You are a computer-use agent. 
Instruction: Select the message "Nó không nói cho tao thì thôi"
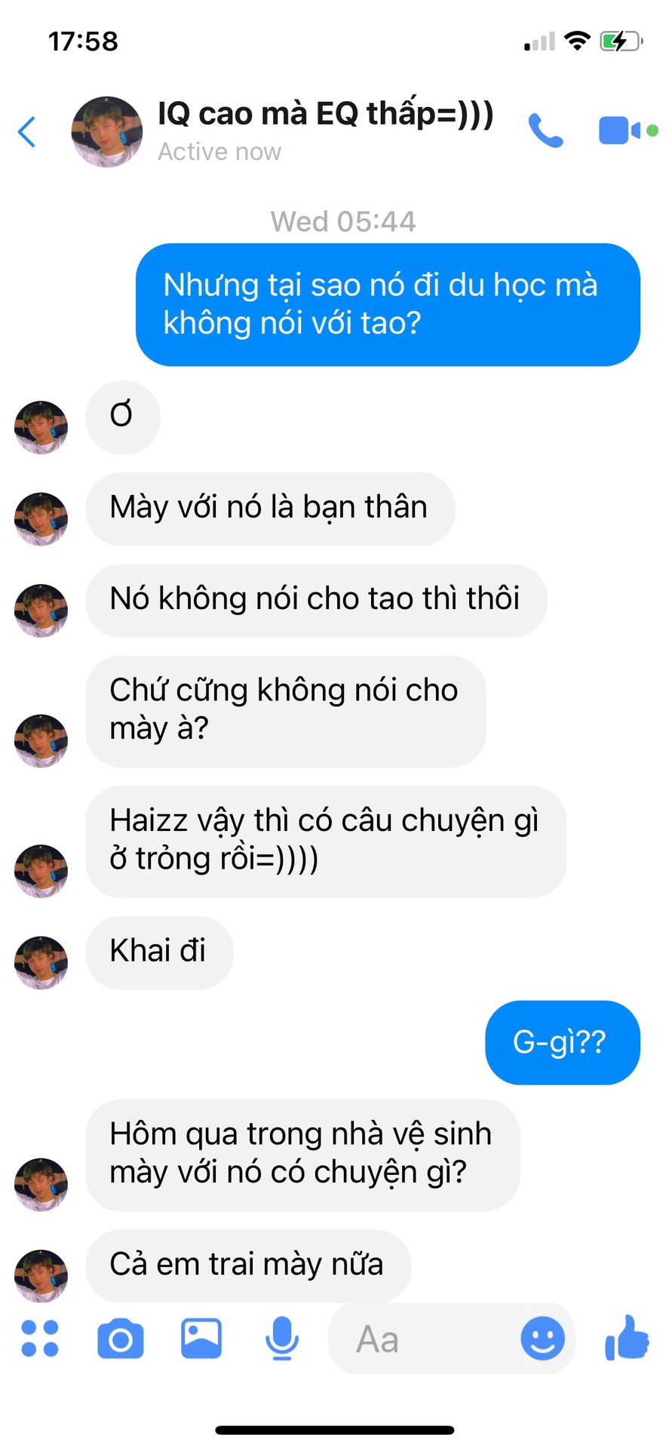pyautogui.click(x=316, y=600)
